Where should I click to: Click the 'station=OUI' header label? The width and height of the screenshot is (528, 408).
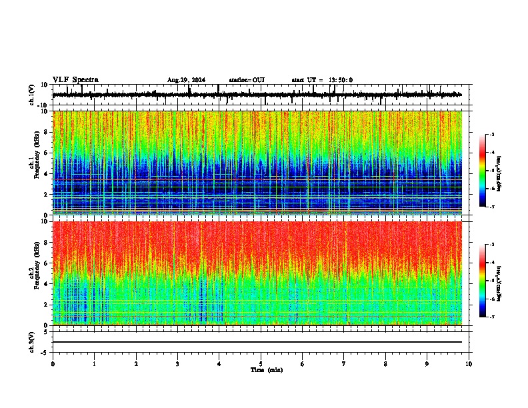(247, 80)
